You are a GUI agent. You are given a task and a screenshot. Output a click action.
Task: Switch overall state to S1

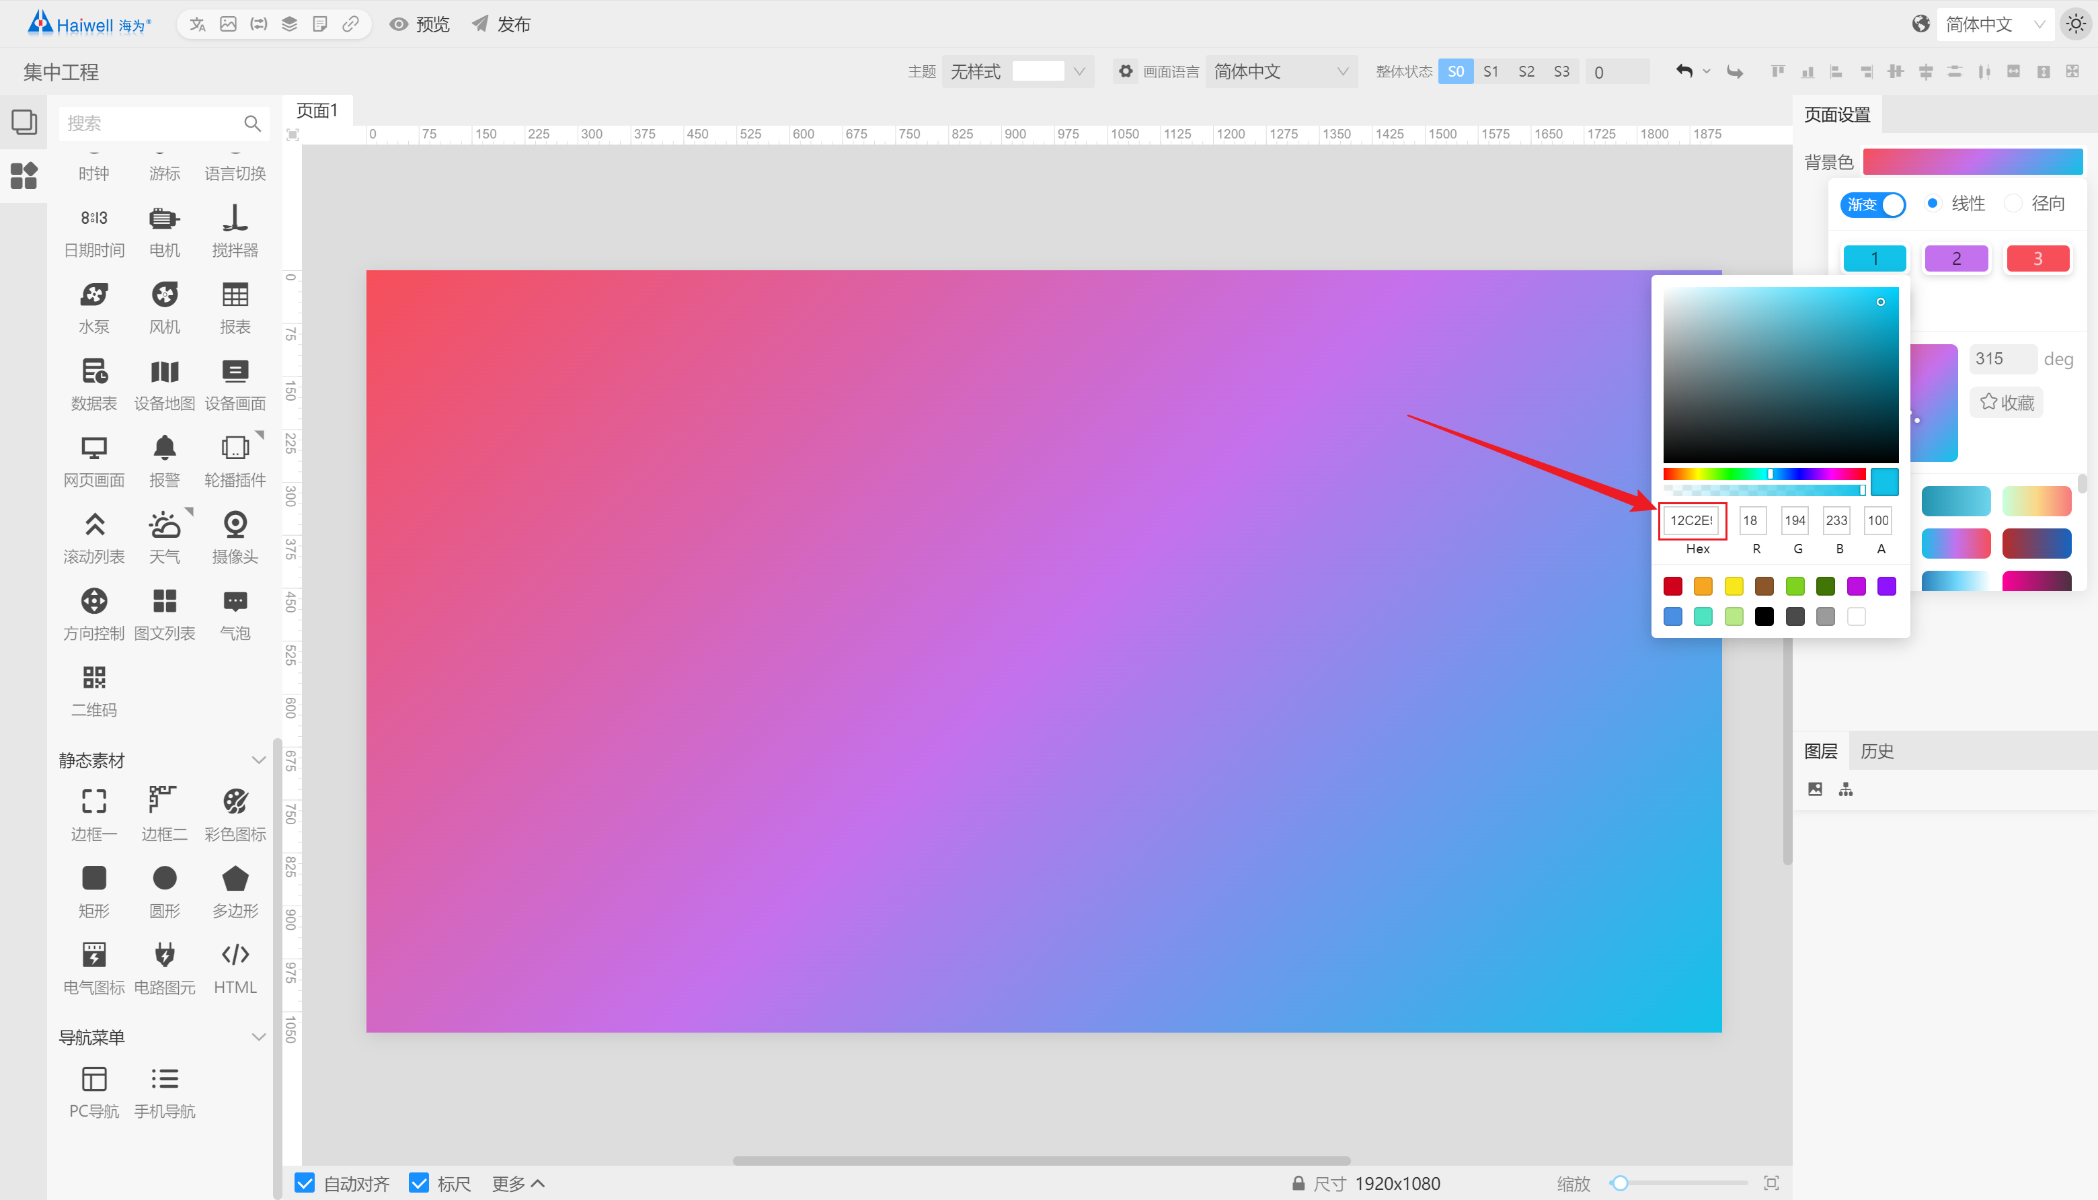tap(1490, 72)
